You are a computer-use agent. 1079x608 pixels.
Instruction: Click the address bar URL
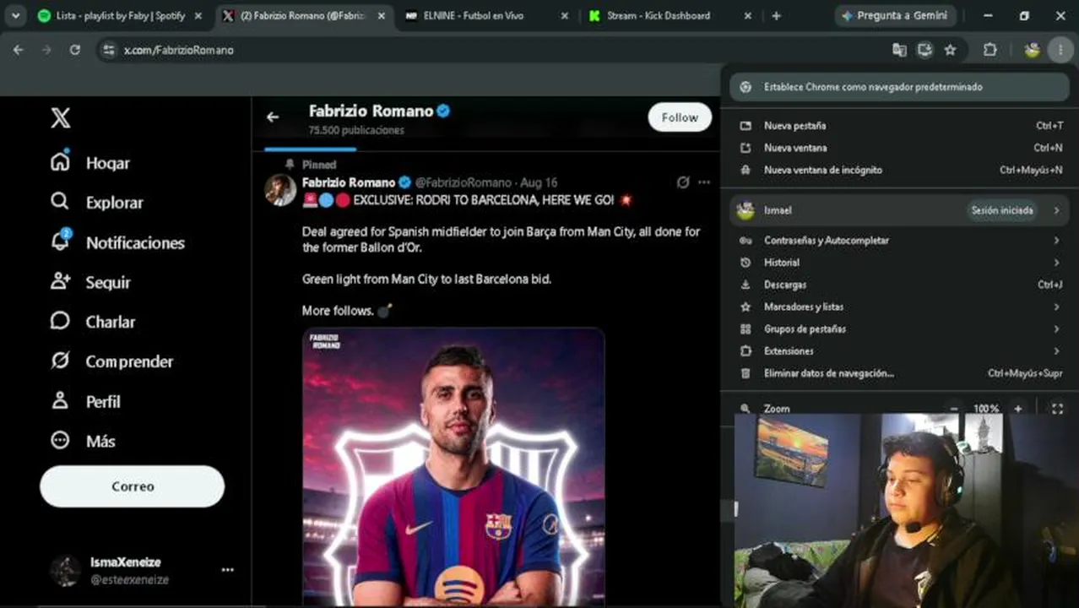(x=179, y=50)
